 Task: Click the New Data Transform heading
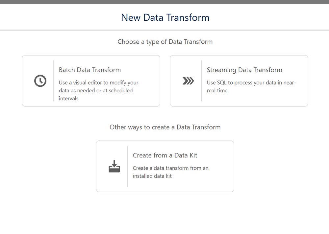[165, 17]
